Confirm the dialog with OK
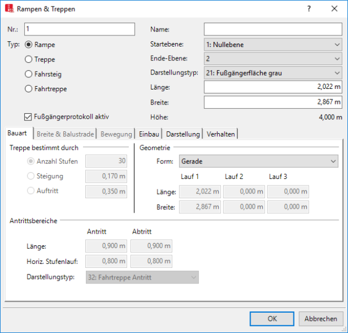Screen dimensions: 348x333 (x=272, y=318)
